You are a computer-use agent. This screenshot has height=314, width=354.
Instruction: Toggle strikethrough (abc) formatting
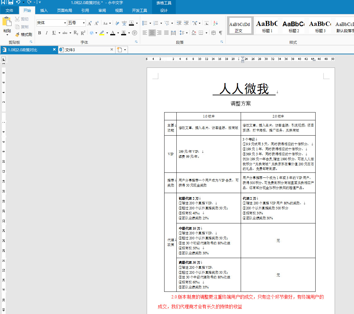tap(65, 33)
